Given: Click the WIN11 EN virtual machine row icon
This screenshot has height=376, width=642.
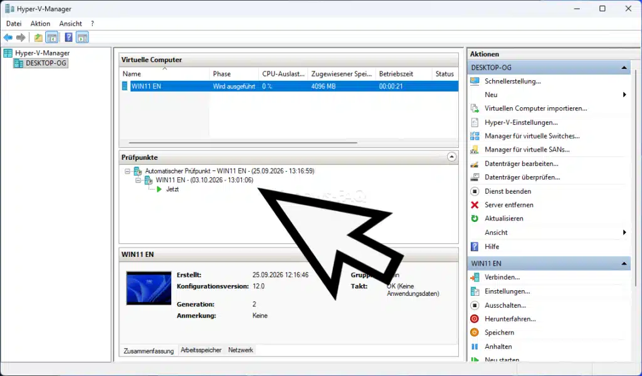Looking at the screenshot, I should click(125, 86).
